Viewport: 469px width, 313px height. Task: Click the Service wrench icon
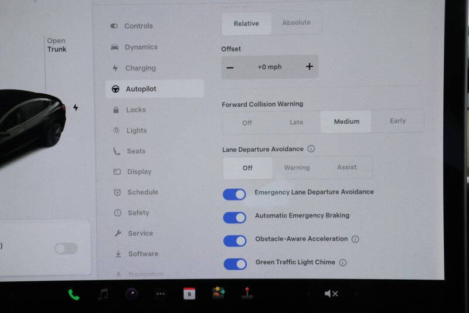[x=118, y=233]
